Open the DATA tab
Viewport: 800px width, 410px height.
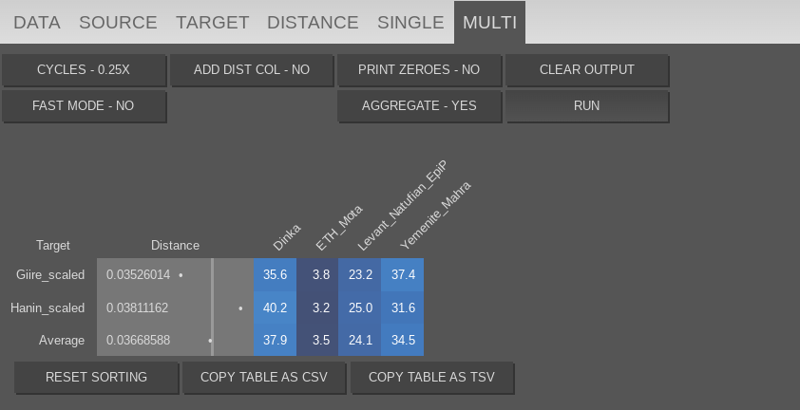[37, 23]
